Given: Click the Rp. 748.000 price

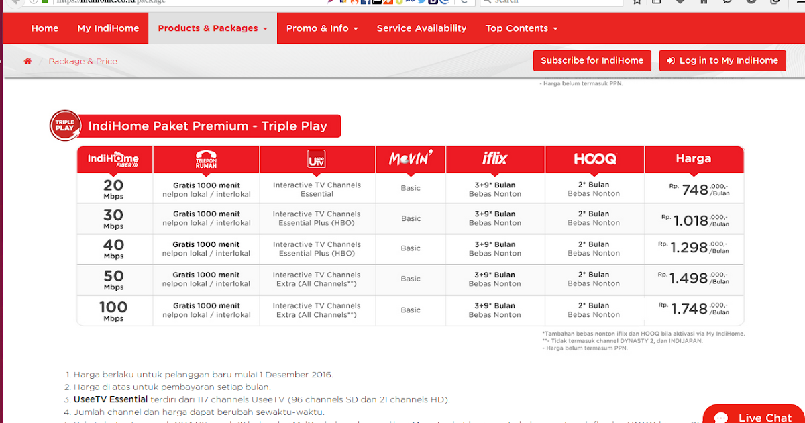Looking at the screenshot, I should point(699,189).
